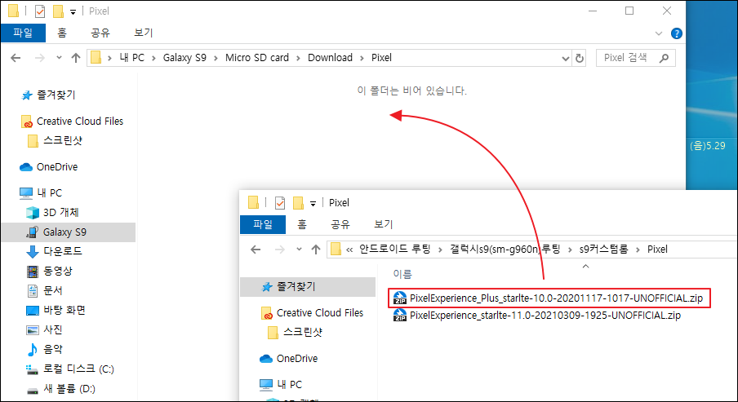
Task: Open 음악 folder in the sidebar
Action: pos(53,349)
